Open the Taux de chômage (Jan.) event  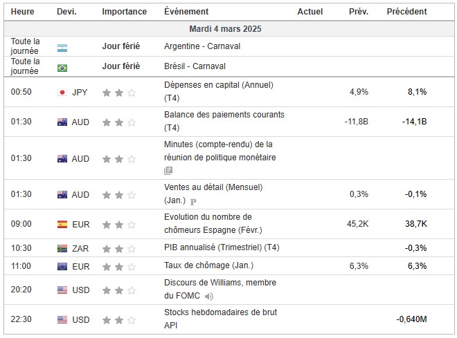click(208, 266)
